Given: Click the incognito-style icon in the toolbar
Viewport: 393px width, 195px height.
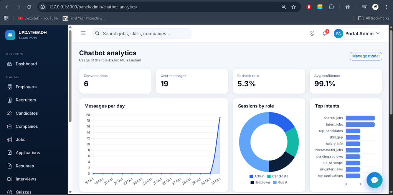Looking at the screenshot, I should [348, 7].
